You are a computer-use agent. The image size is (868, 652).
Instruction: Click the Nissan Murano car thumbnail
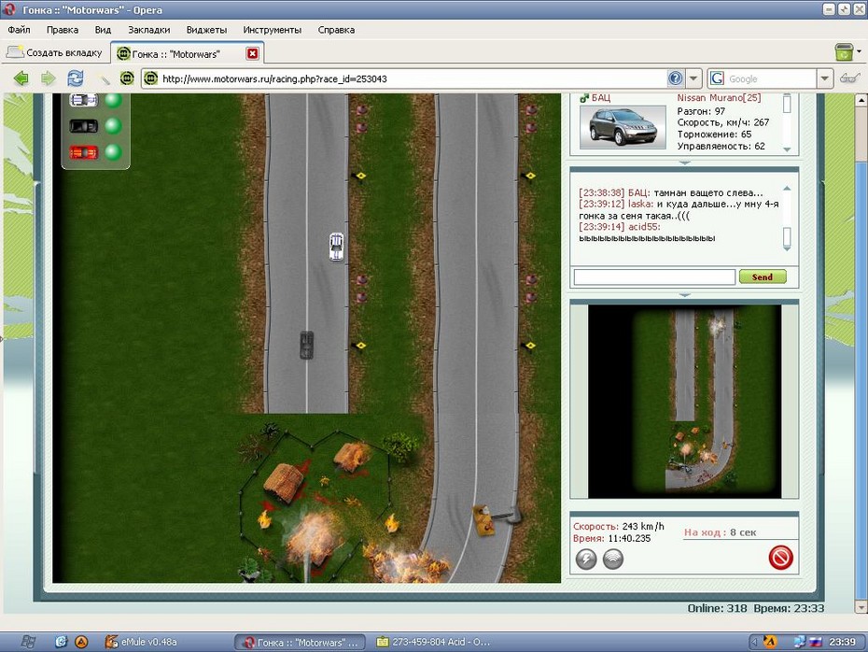(623, 127)
